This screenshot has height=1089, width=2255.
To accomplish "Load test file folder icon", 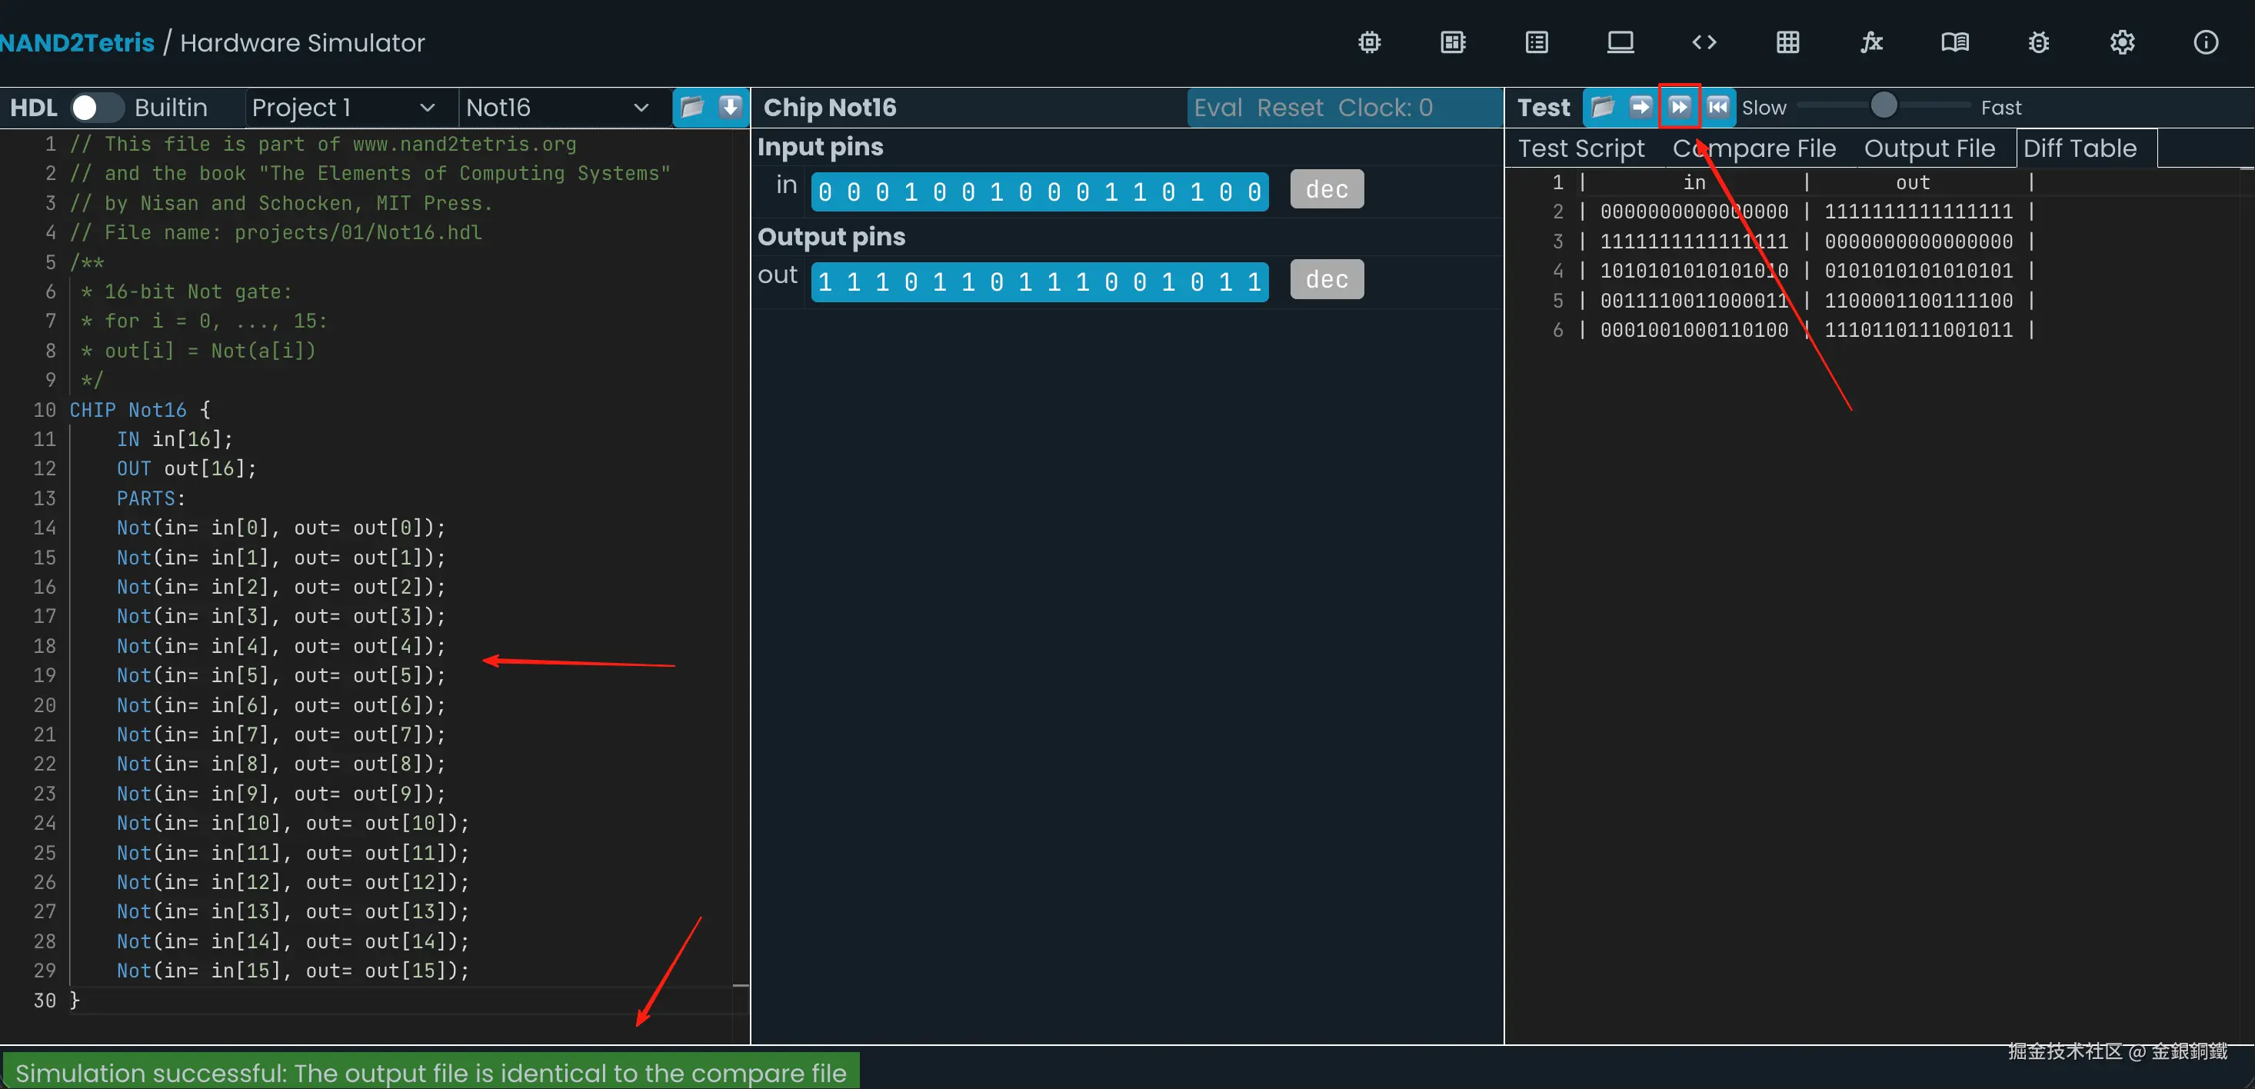I will pyautogui.click(x=1602, y=107).
